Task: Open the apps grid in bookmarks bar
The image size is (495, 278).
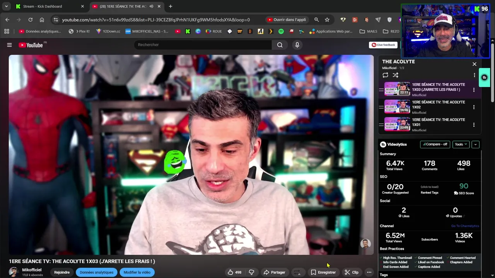Action: pyautogui.click(x=7, y=31)
